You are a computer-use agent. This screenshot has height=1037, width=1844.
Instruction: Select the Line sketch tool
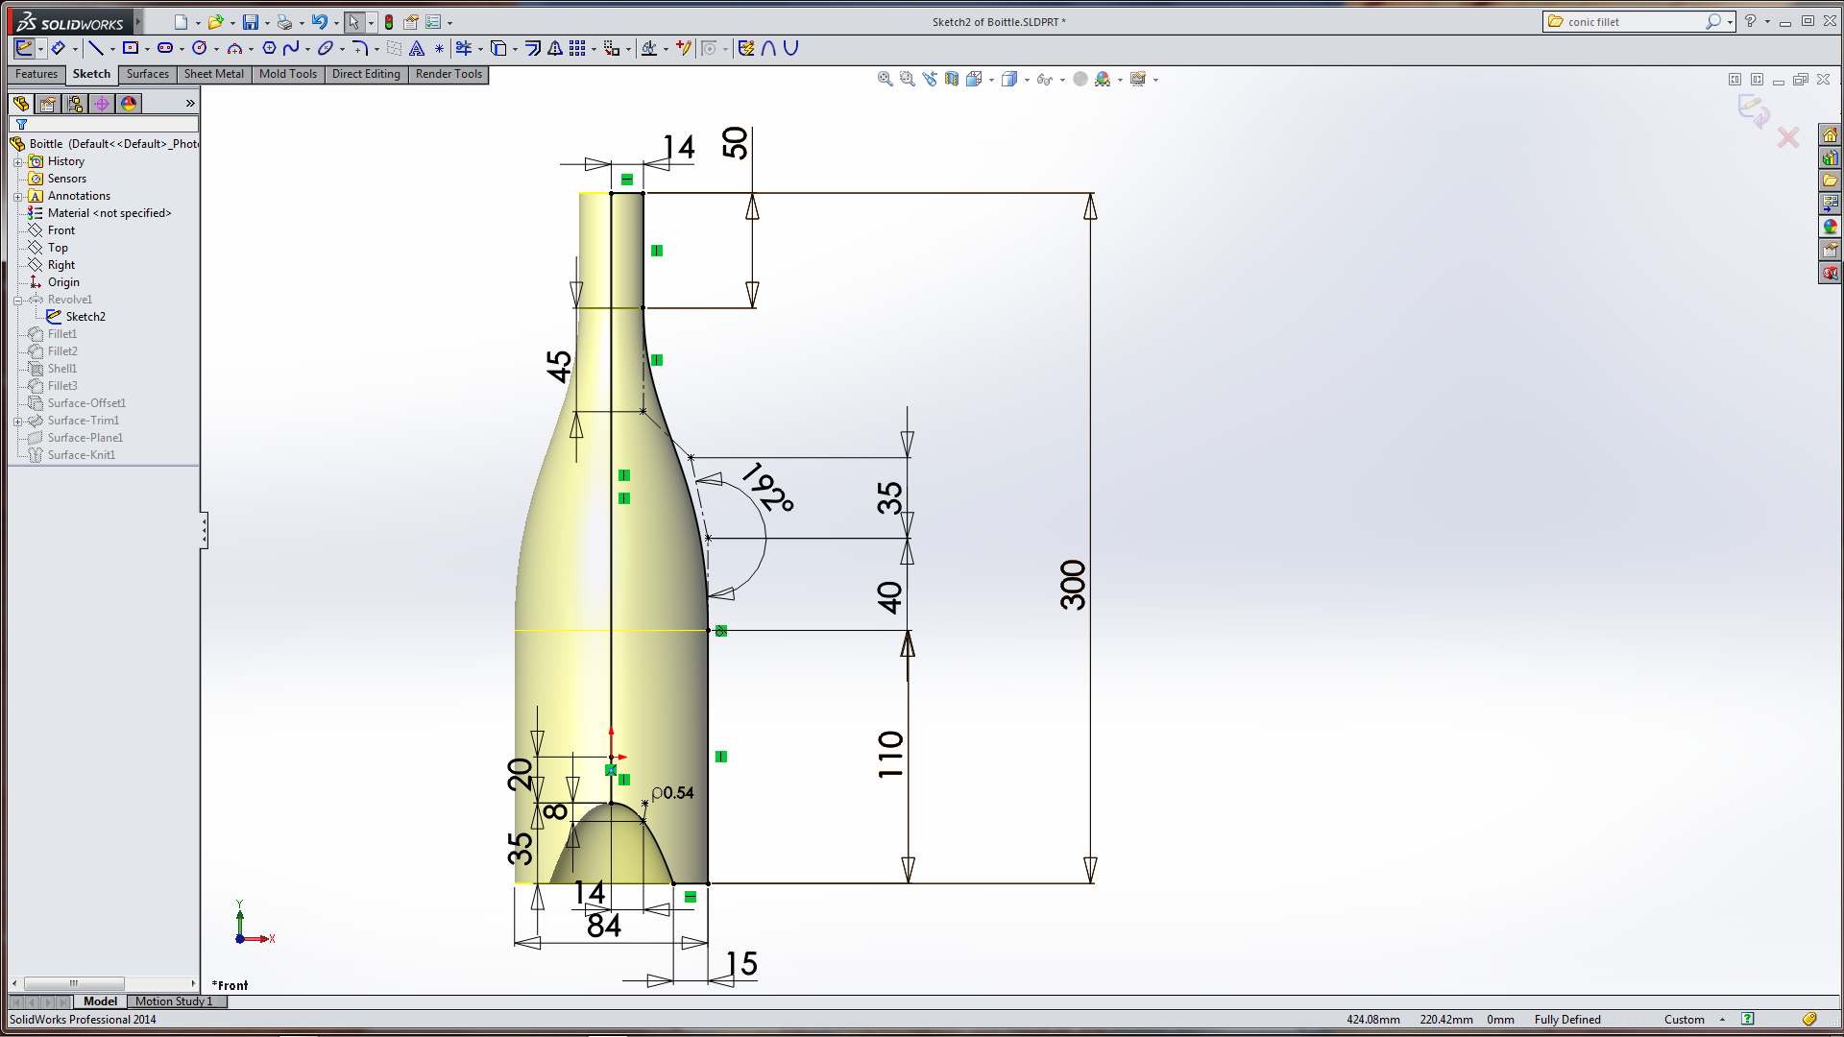click(95, 48)
